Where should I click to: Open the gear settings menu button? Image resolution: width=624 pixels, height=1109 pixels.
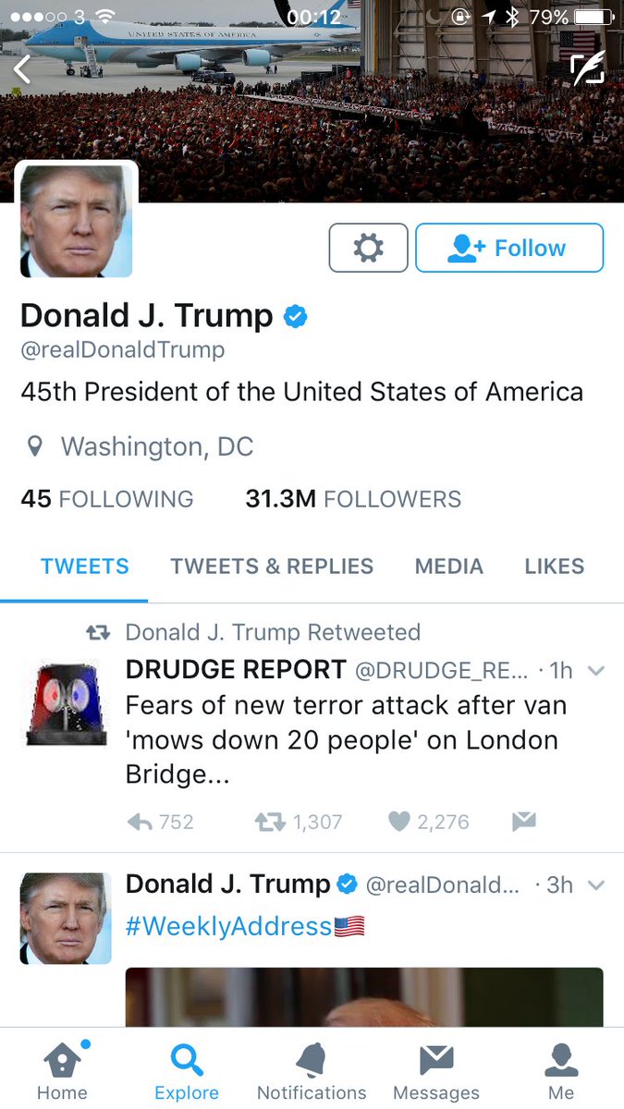pos(368,248)
